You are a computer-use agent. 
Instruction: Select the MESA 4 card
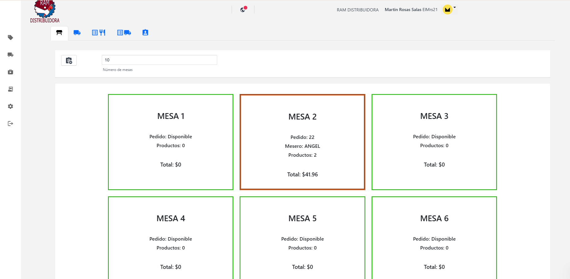click(x=171, y=238)
